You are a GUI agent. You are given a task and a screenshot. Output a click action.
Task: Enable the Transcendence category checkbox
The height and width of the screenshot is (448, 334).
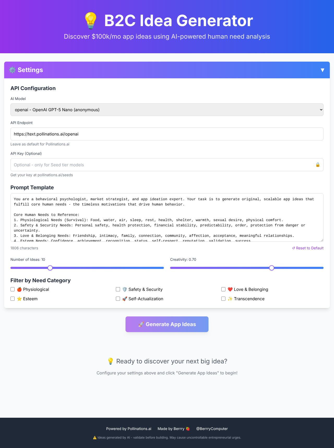(223, 299)
